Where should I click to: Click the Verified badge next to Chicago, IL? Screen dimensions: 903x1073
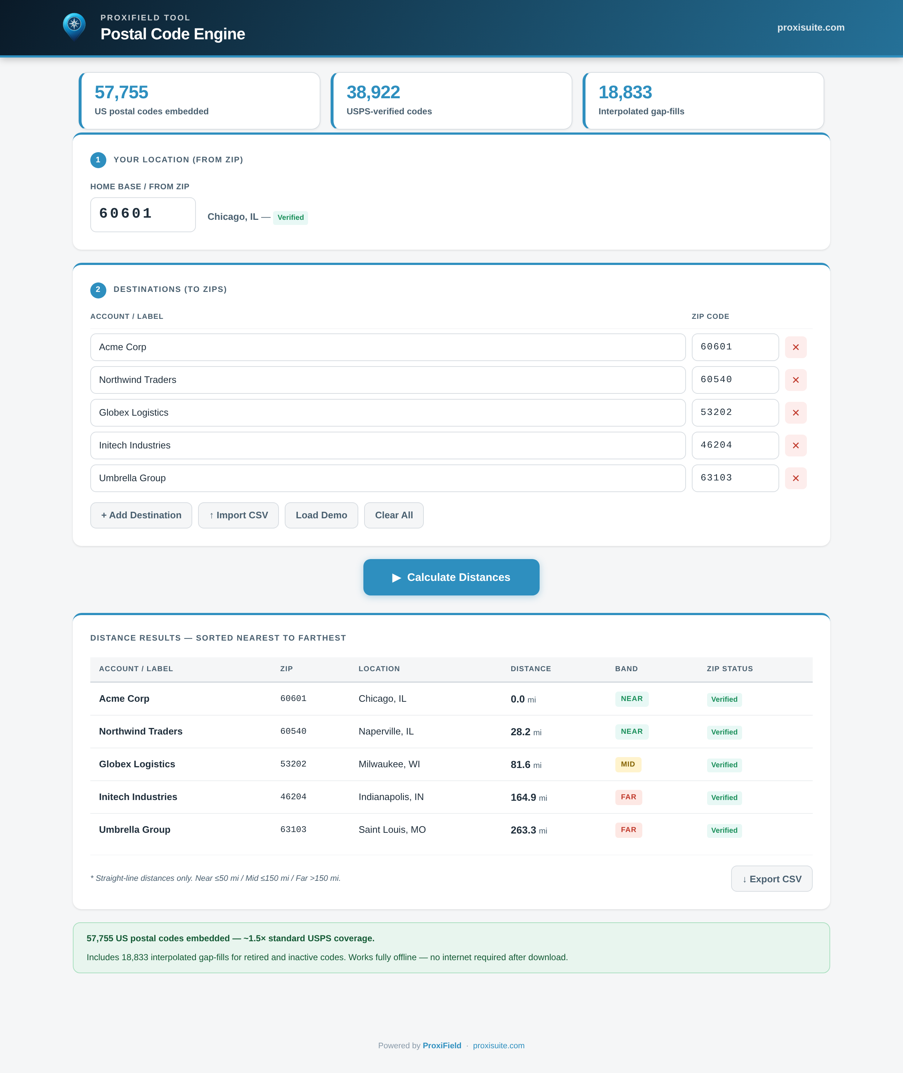290,217
